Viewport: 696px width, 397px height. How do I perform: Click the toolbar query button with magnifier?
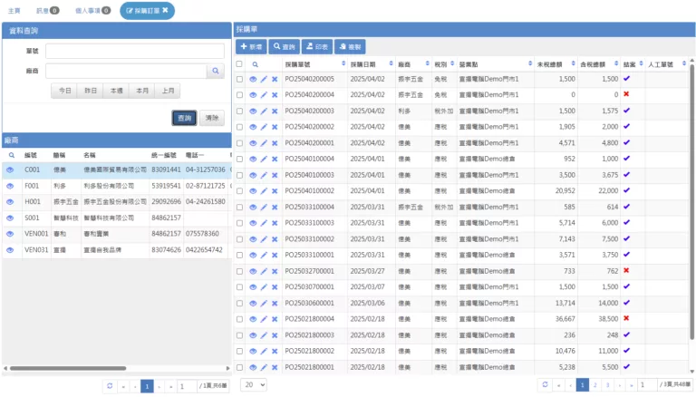point(284,46)
